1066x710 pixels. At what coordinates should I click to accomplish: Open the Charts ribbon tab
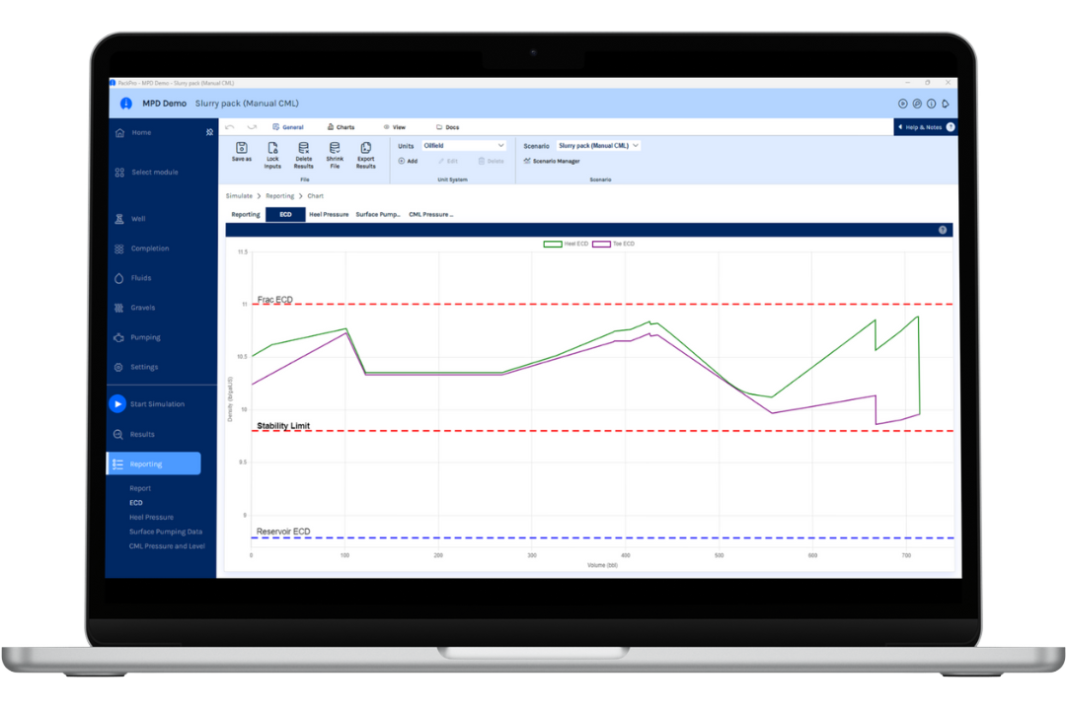(341, 127)
